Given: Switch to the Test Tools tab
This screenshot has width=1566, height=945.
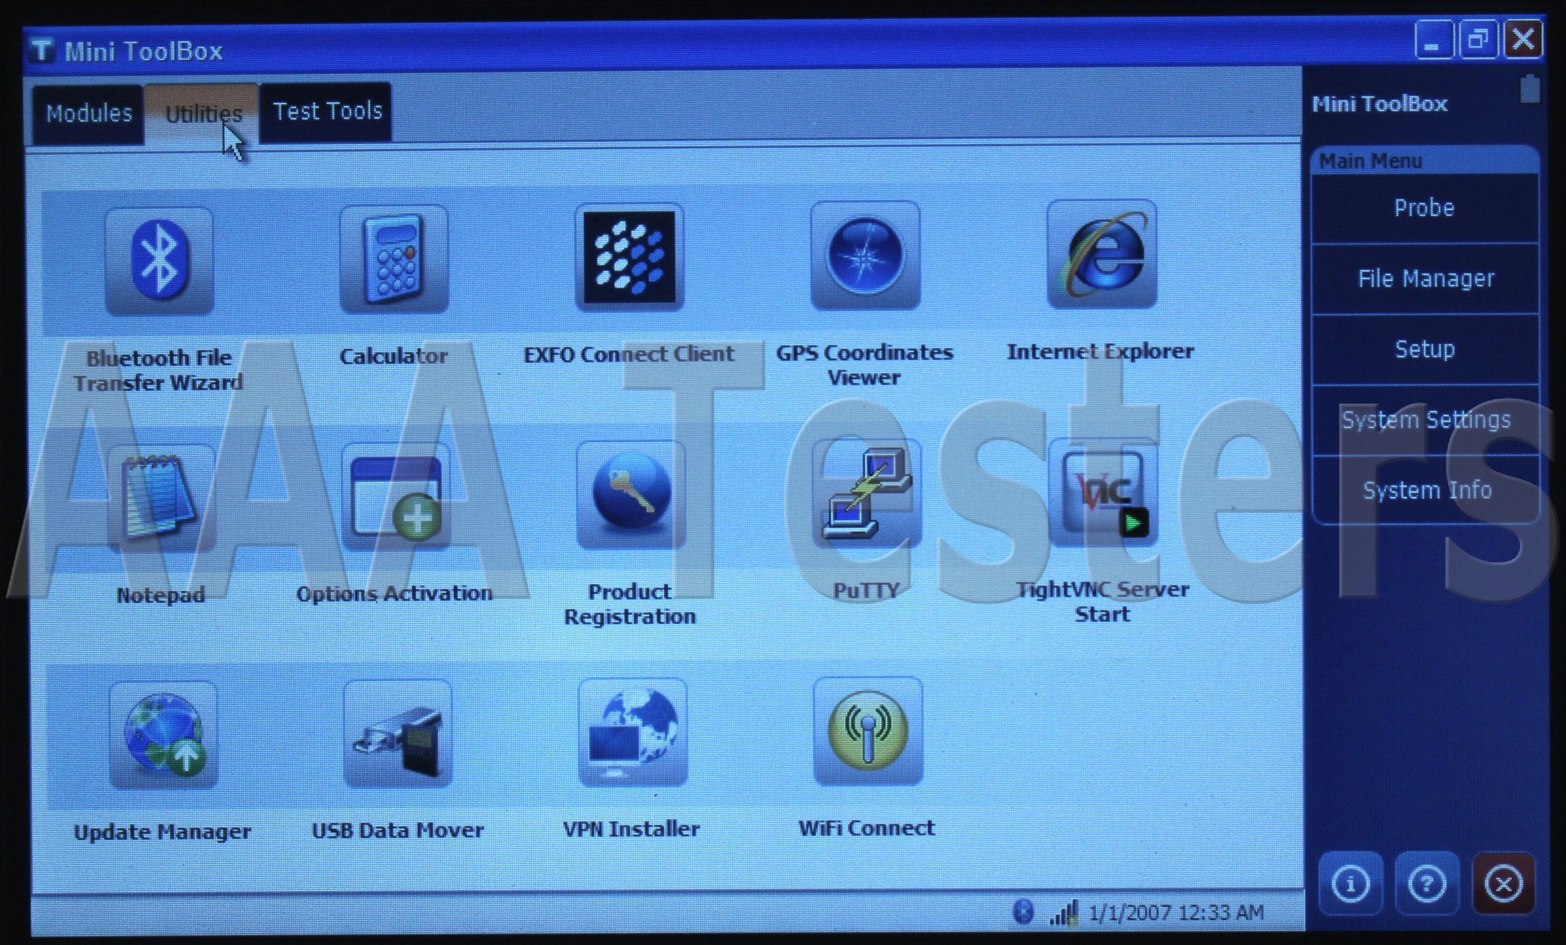Looking at the screenshot, I should click(x=327, y=111).
